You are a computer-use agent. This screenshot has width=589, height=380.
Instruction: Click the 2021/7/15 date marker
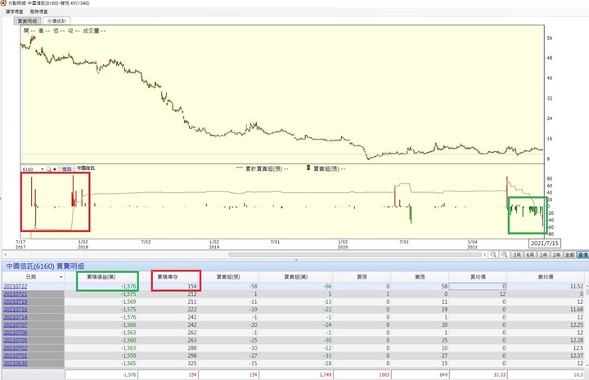click(544, 244)
